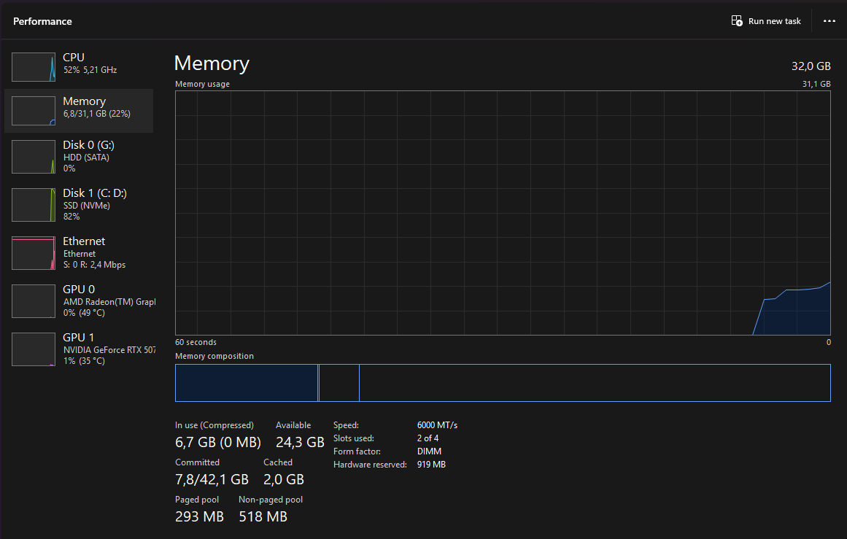This screenshot has height=539, width=847.
Task: Click the Memory usage label
Action: [x=203, y=85]
